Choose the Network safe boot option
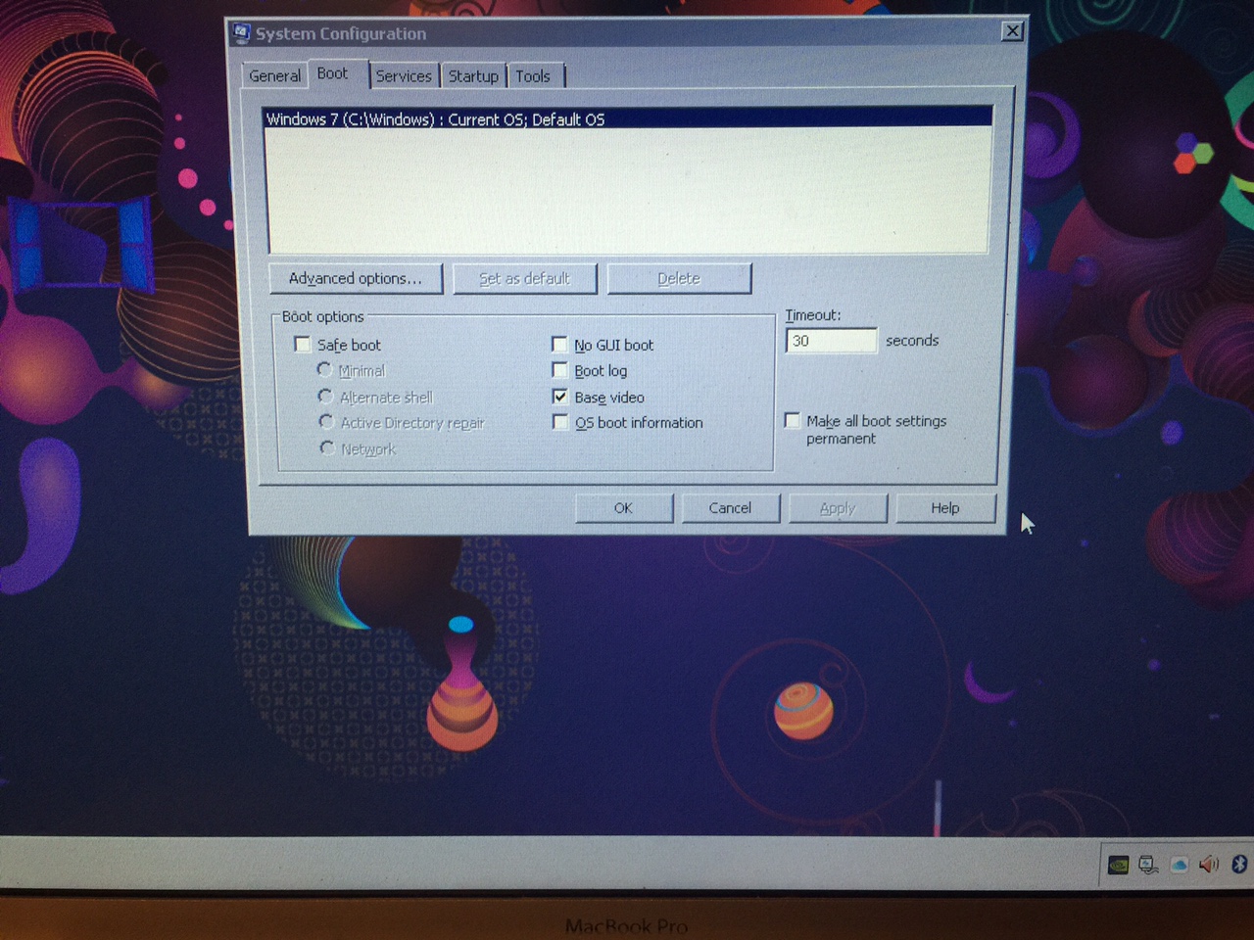The width and height of the screenshot is (1254, 940). [x=327, y=446]
